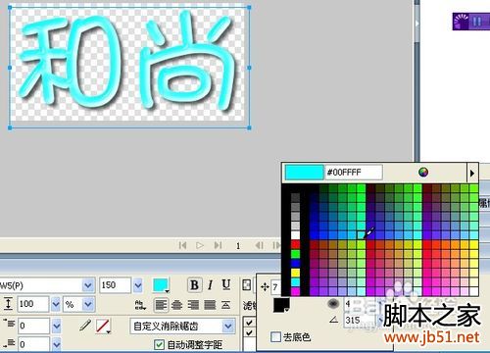Image resolution: width=490 pixels, height=353 pixels.
Task: Pick the red swatch in the basic color column
Action: coord(295,244)
